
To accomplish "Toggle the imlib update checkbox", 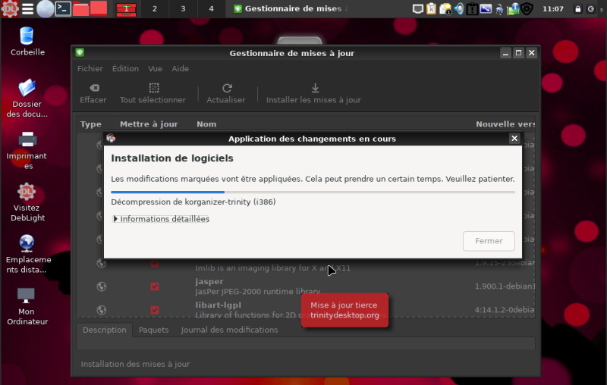I will (155, 263).
